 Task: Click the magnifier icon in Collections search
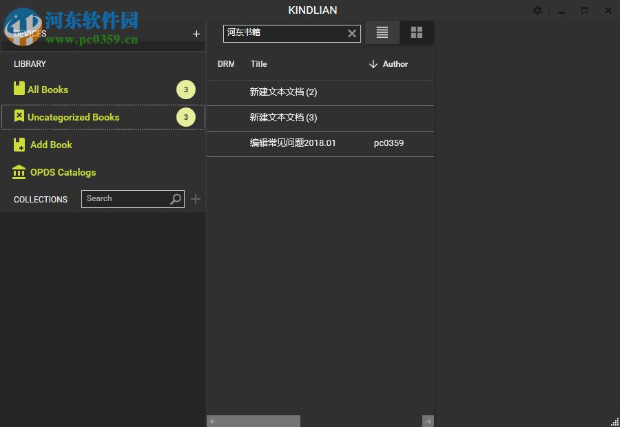click(176, 199)
